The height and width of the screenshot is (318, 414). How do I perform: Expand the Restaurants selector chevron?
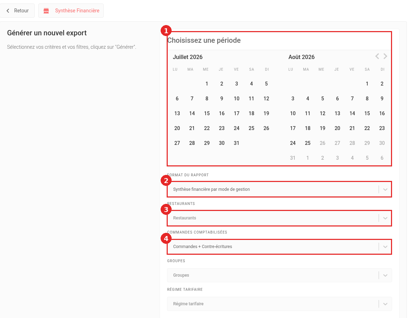(x=385, y=218)
